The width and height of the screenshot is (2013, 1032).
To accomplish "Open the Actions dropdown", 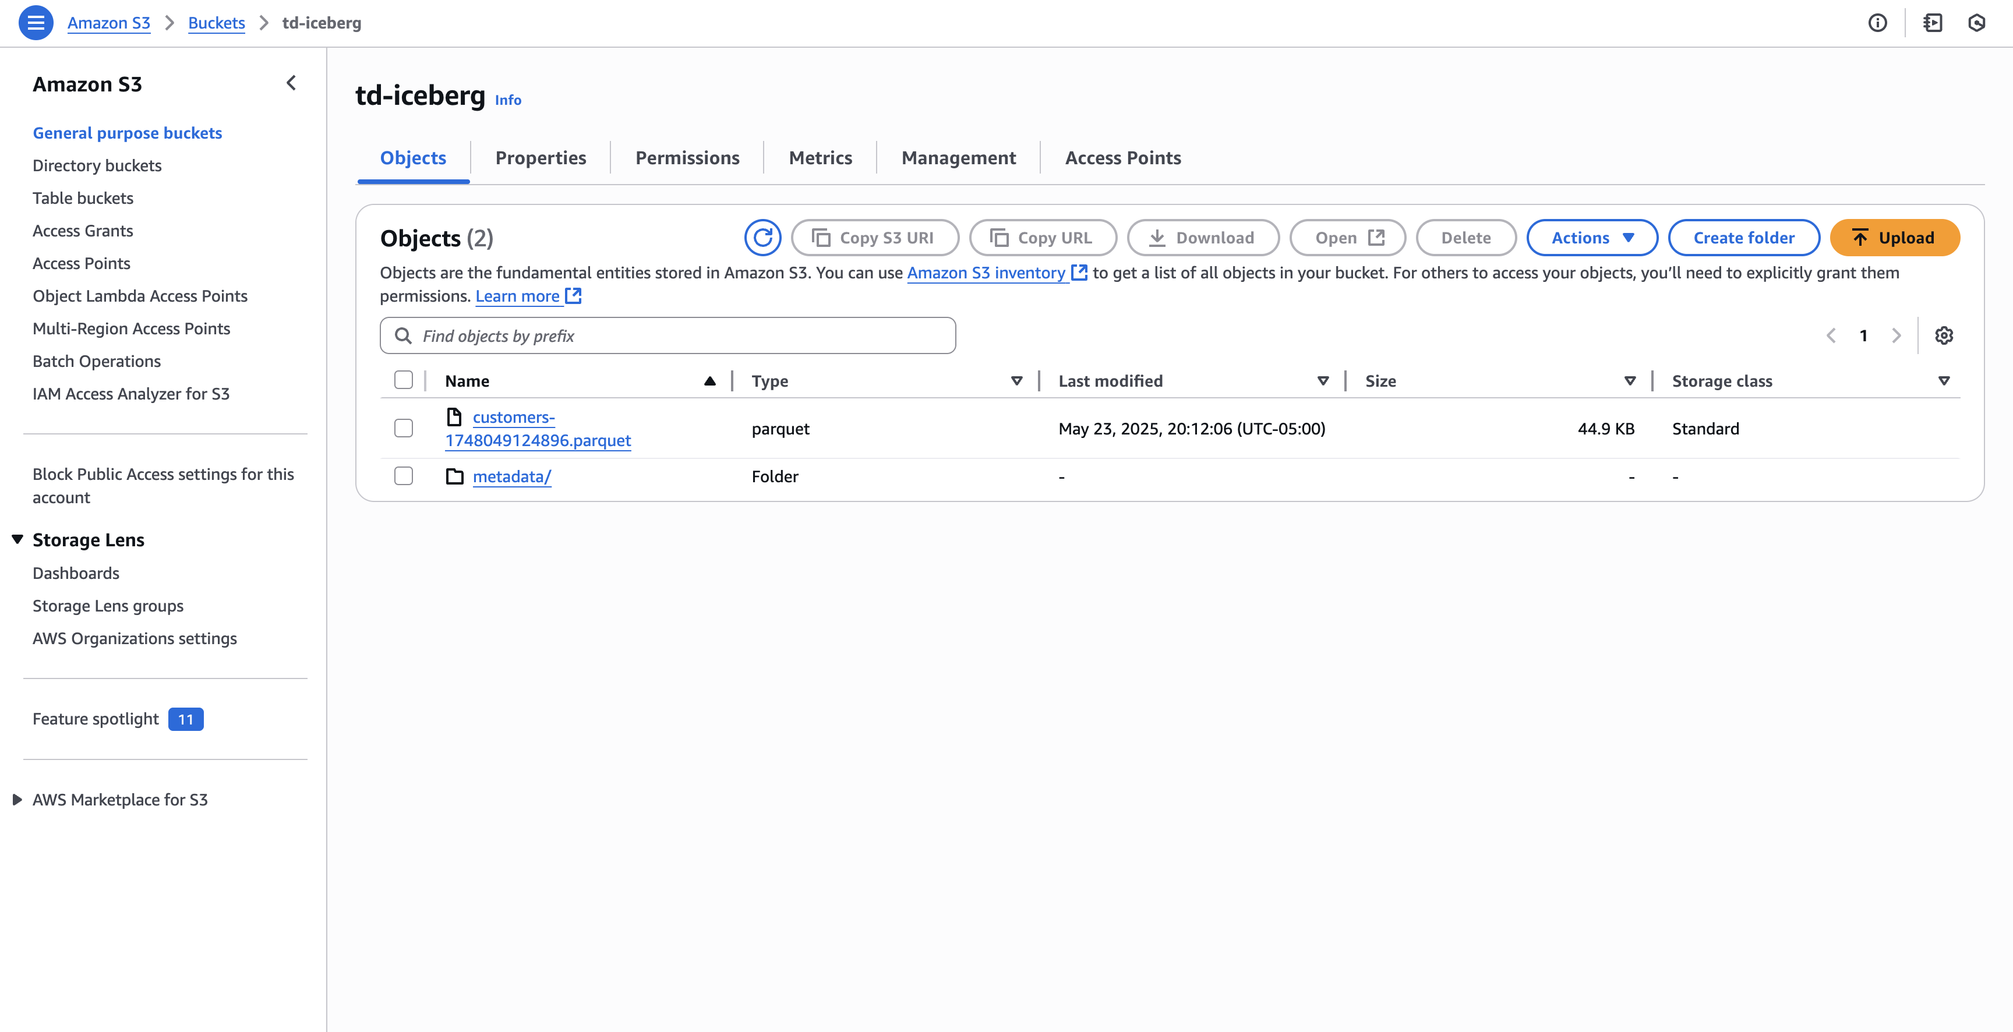I will tap(1592, 238).
